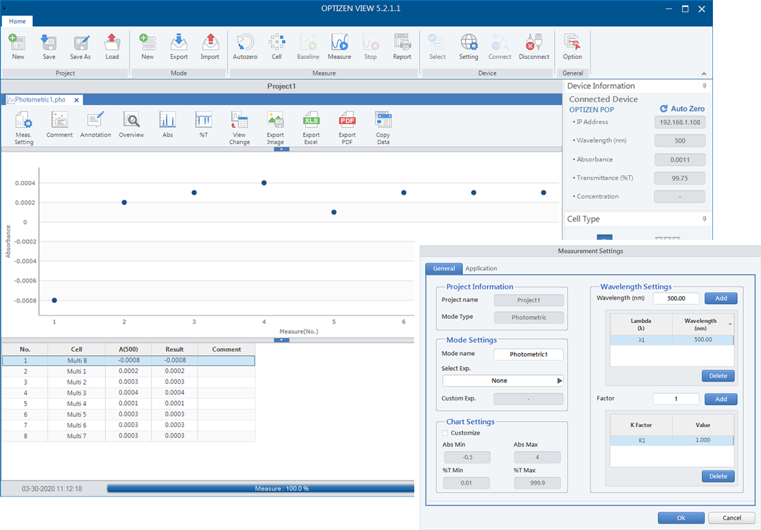The width and height of the screenshot is (761, 530).
Task: Add the wavelength with Add button
Action: click(x=721, y=298)
